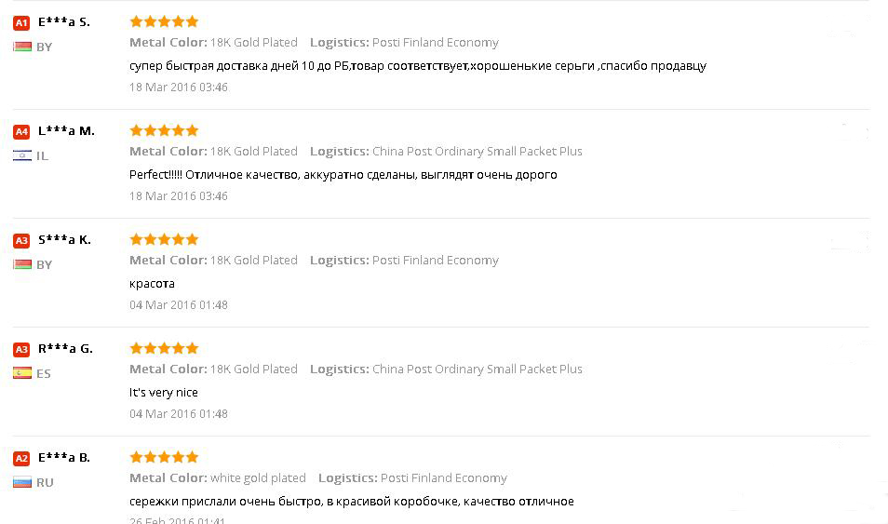Click the A2 badge beside E***a B.
Viewport: 888px width, 524px height.
tap(21, 458)
